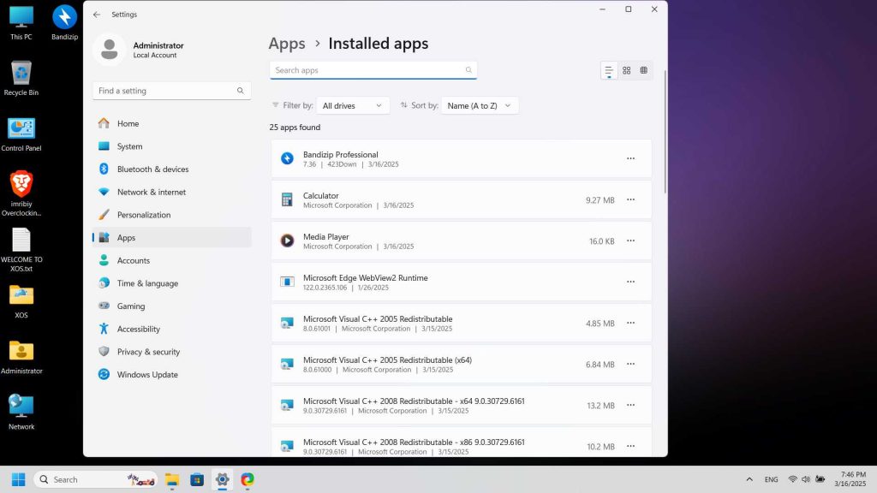The width and height of the screenshot is (877, 493).
Task: Select Visual C++ 2008 x86 Redistributable entry name
Action: 414,443
